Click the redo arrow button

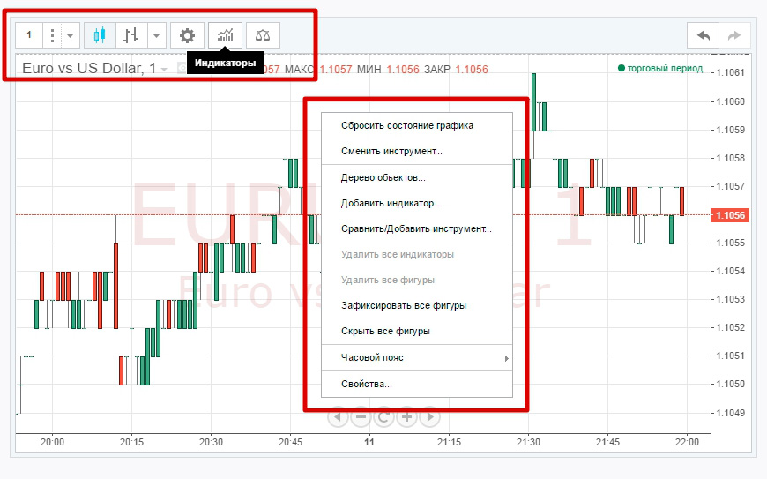(733, 35)
